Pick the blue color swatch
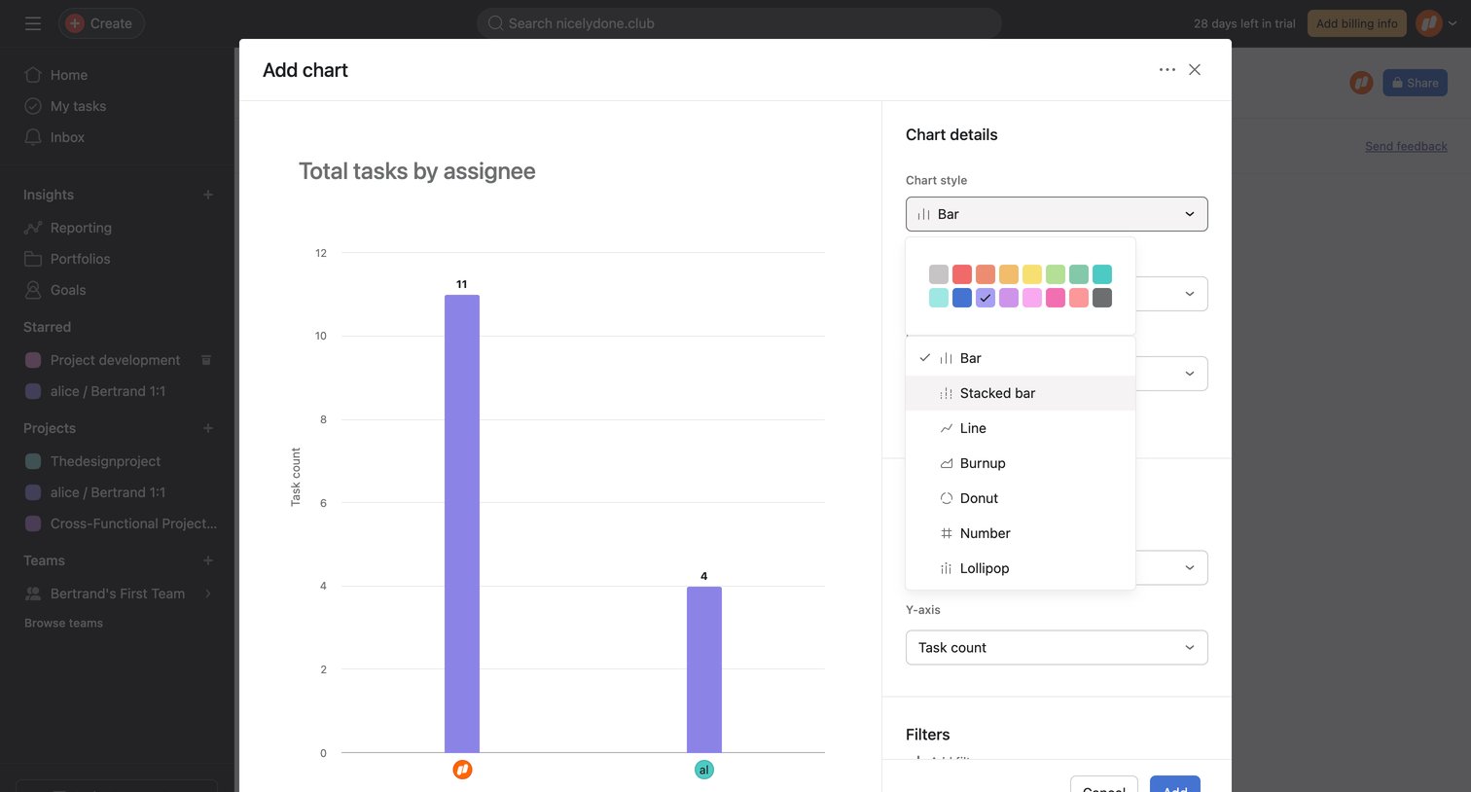 click(962, 298)
